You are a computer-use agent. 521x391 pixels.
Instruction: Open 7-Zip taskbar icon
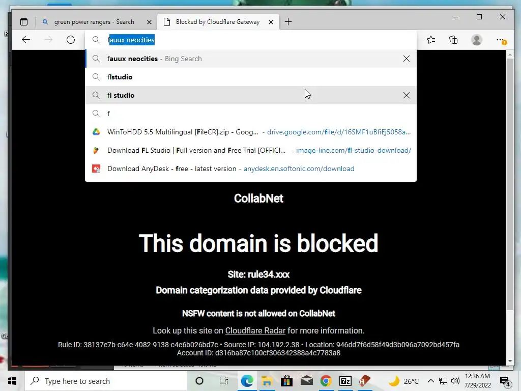[x=345, y=381]
